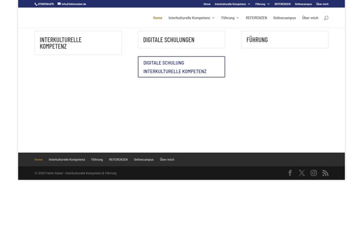Call the phone number in top bar
Viewport: 363px width, 227px height.
(x=44, y=4)
